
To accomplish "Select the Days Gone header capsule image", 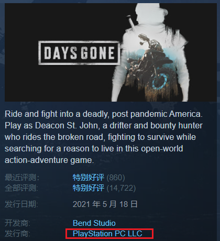I will pyautogui.click(x=111, y=52).
